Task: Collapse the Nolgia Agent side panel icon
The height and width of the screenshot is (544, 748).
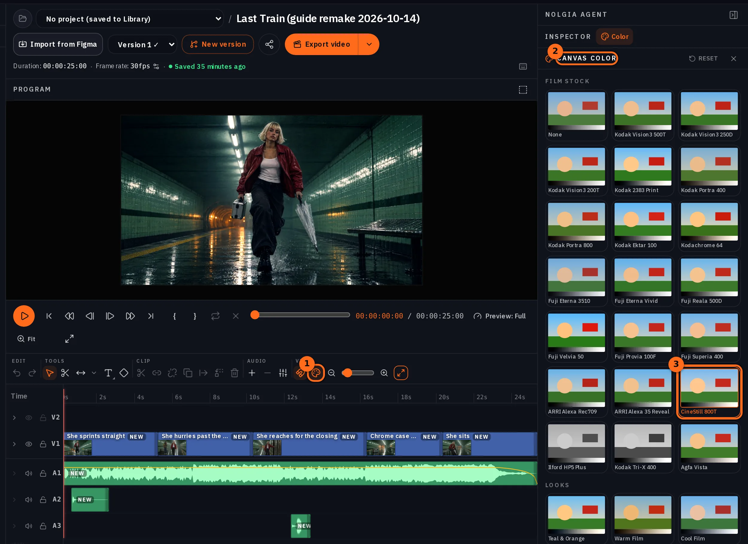Action: click(733, 15)
